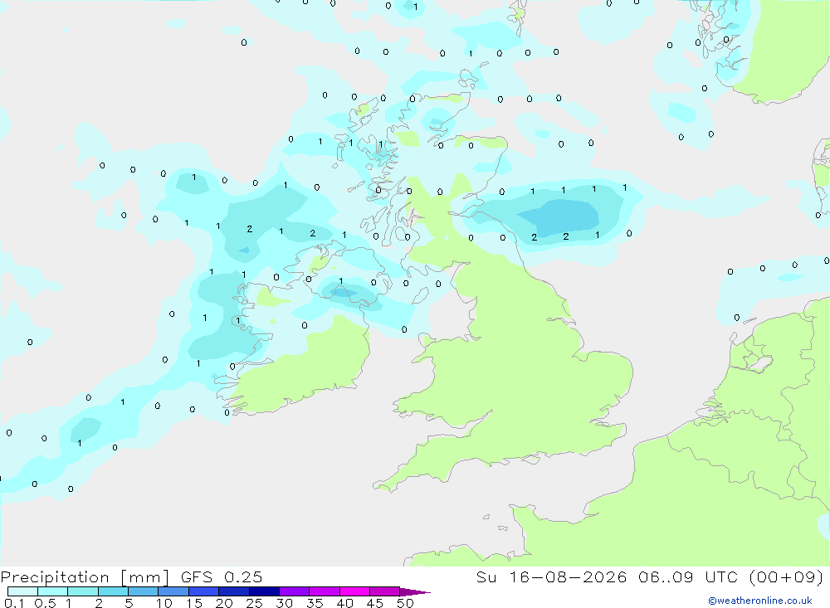Screen dimensions: 830x608
Task: Click legend label '10'
Action: pyautogui.click(x=164, y=603)
